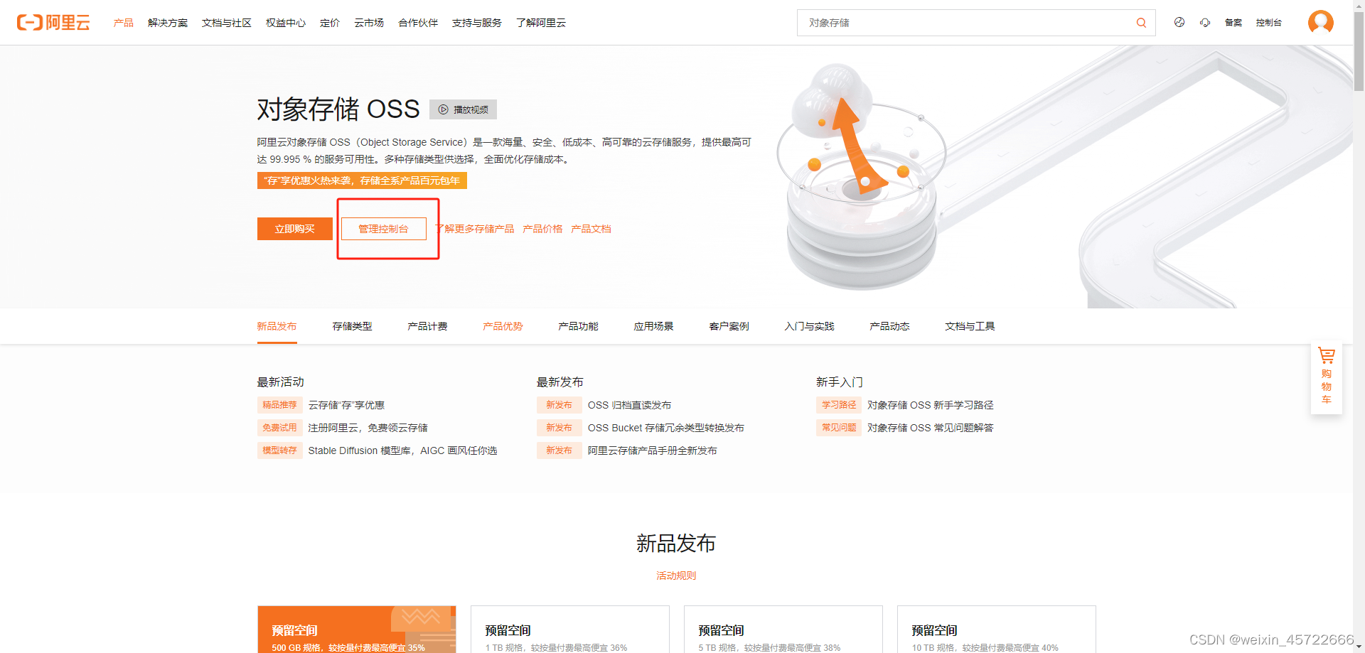Select the 应用场景 tab

point(654,326)
